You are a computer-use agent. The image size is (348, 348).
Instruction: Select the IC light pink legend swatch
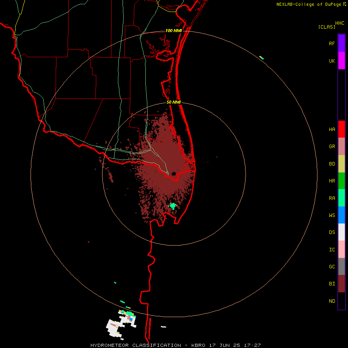pyautogui.click(x=341, y=249)
